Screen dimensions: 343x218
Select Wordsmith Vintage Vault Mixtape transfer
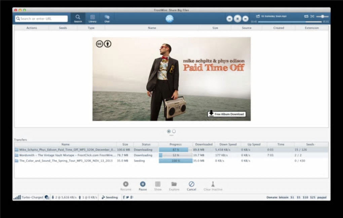171,155
